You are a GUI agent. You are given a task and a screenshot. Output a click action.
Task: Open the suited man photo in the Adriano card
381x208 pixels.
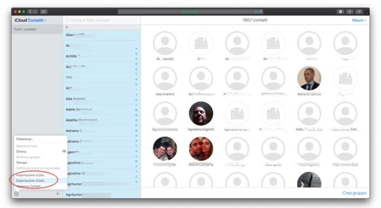(309, 79)
